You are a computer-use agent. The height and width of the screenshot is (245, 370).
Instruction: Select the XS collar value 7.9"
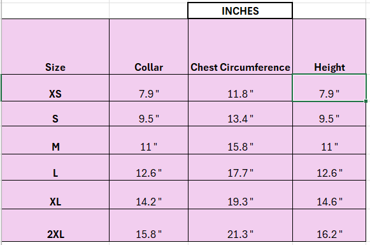(148, 88)
